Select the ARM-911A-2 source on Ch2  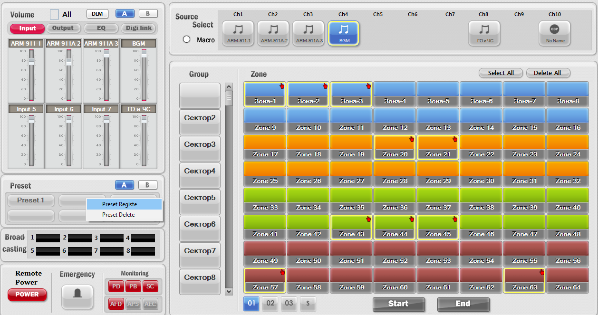pyautogui.click(x=273, y=33)
